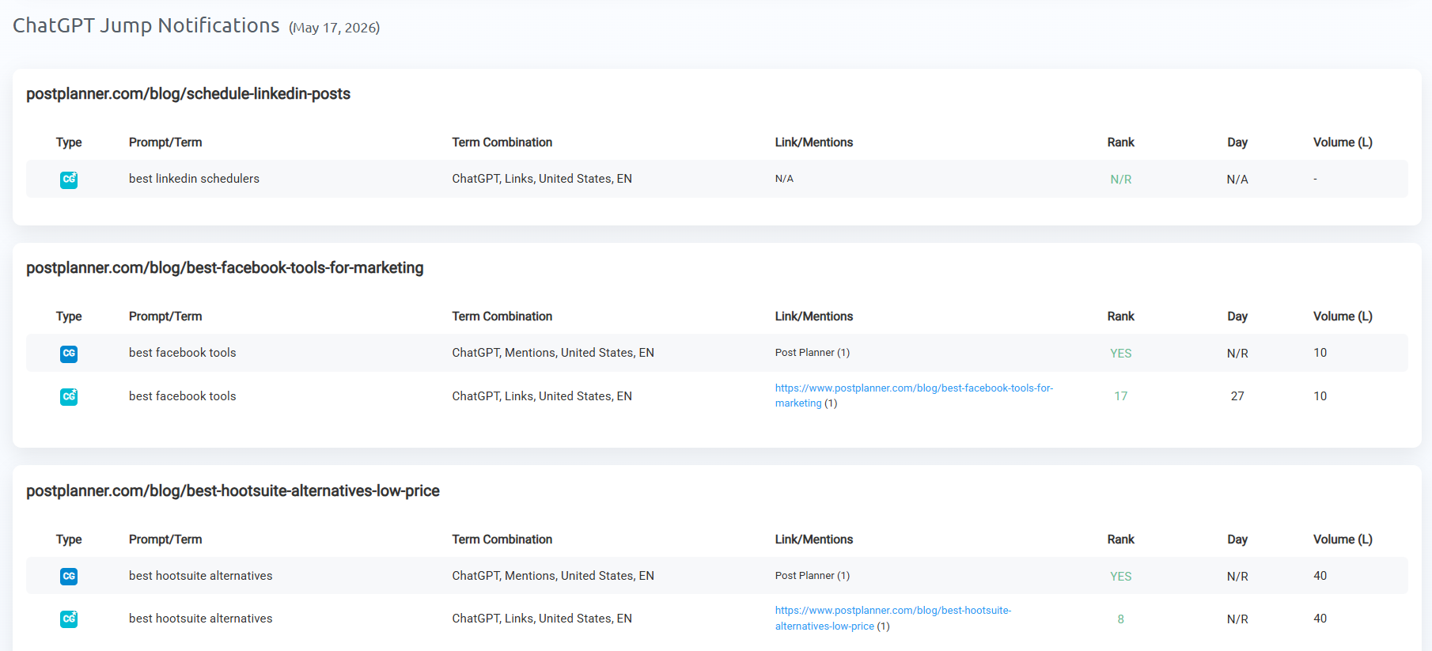Image resolution: width=1432 pixels, height=651 pixels.
Task: Click the ChatGPT Jump Notifications title
Action: click(x=146, y=25)
